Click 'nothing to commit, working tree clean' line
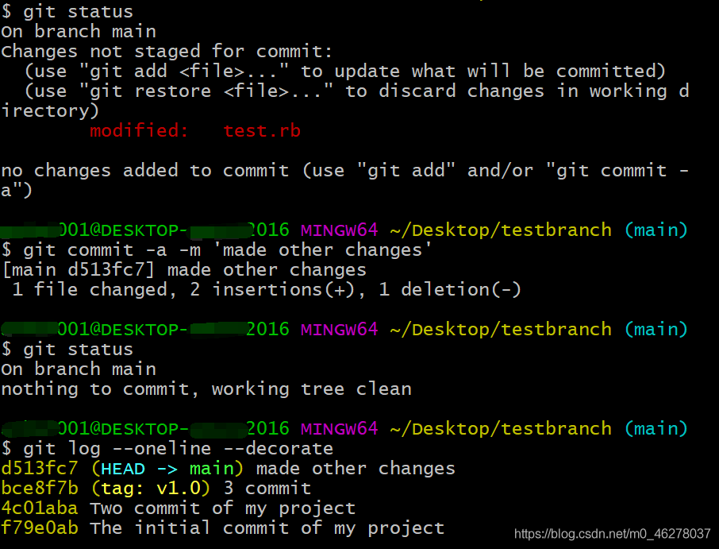 pyautogui.click(x=206, y=389)
